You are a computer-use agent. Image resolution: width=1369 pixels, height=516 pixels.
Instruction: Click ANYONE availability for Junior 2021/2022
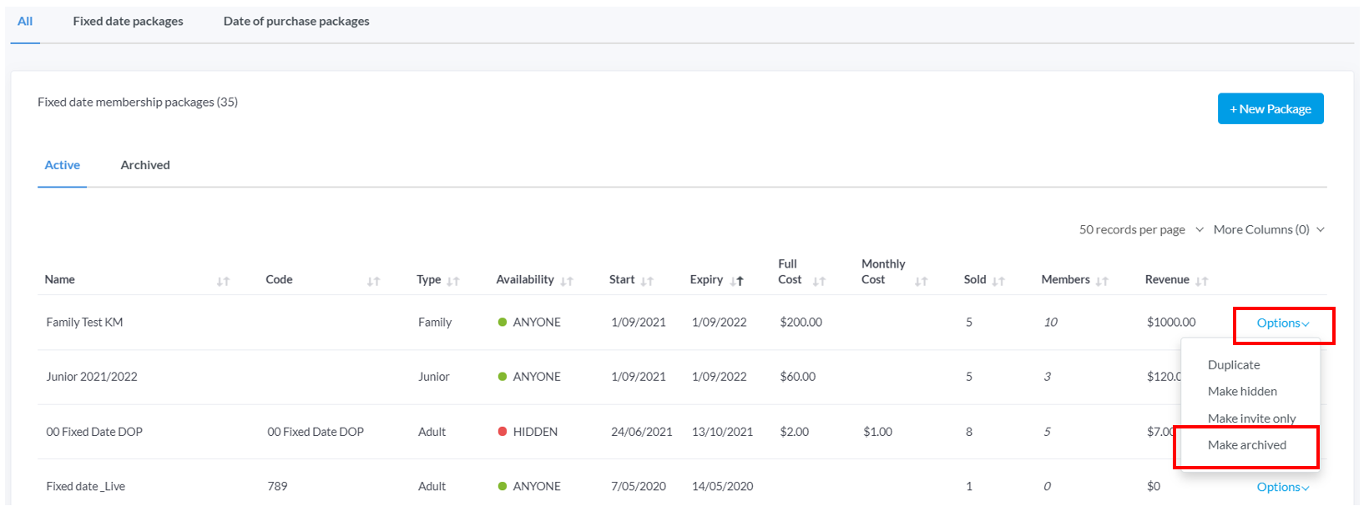pyautogui.click(x=529, y=377)
